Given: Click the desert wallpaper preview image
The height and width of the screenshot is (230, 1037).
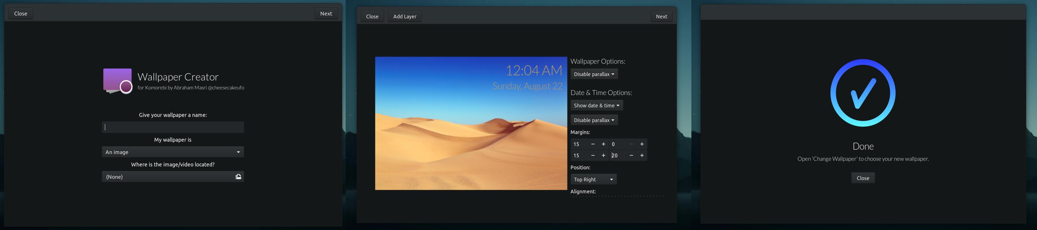Looking at the screenshot, I should pos(471,123).
